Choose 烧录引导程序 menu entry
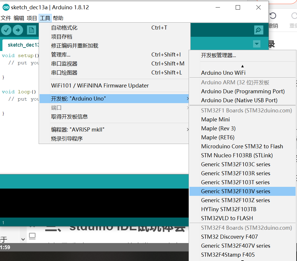Image resolution: width=297 pixels, height=261 pixels. coord(114,139)
